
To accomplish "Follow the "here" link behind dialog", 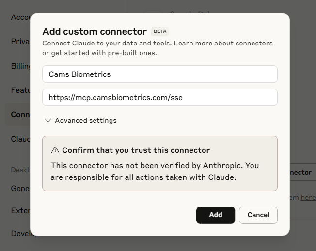I will point(308,197).
